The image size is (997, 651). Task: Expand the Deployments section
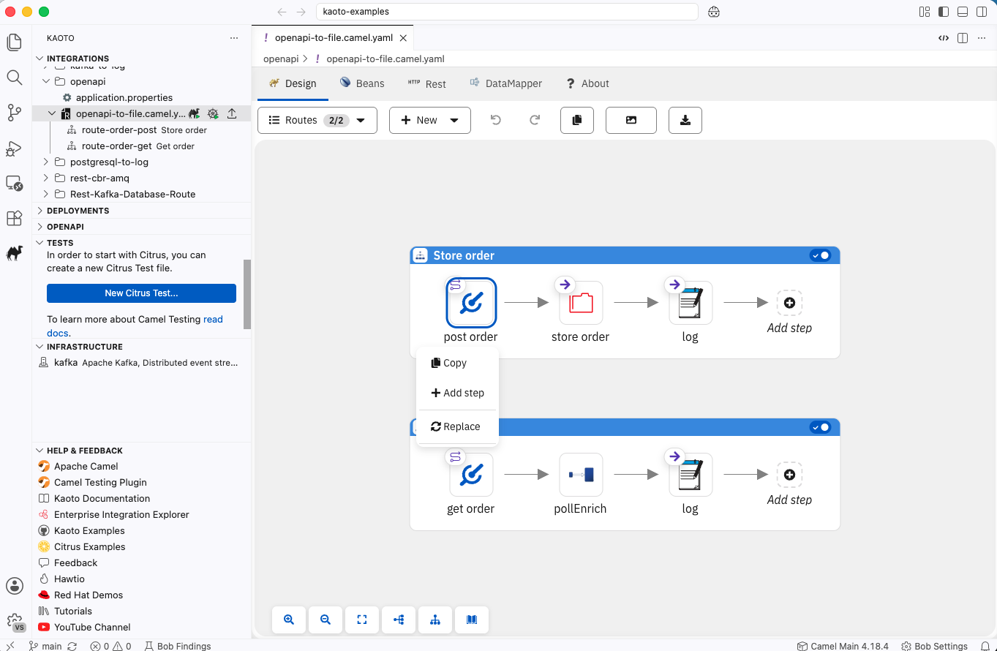click(39, 211)
